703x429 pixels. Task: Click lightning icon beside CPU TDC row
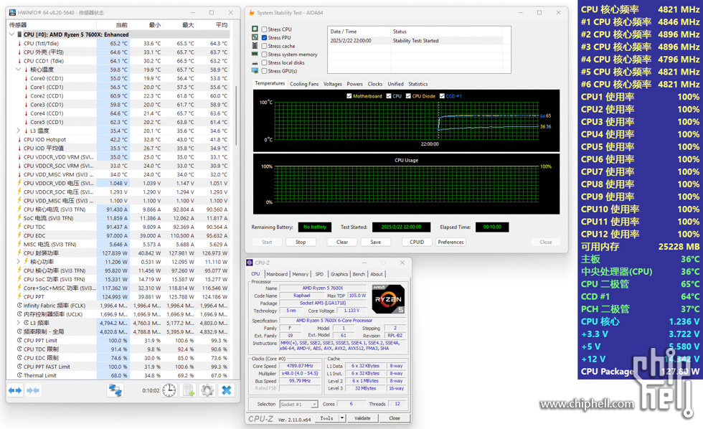[19, 227]
